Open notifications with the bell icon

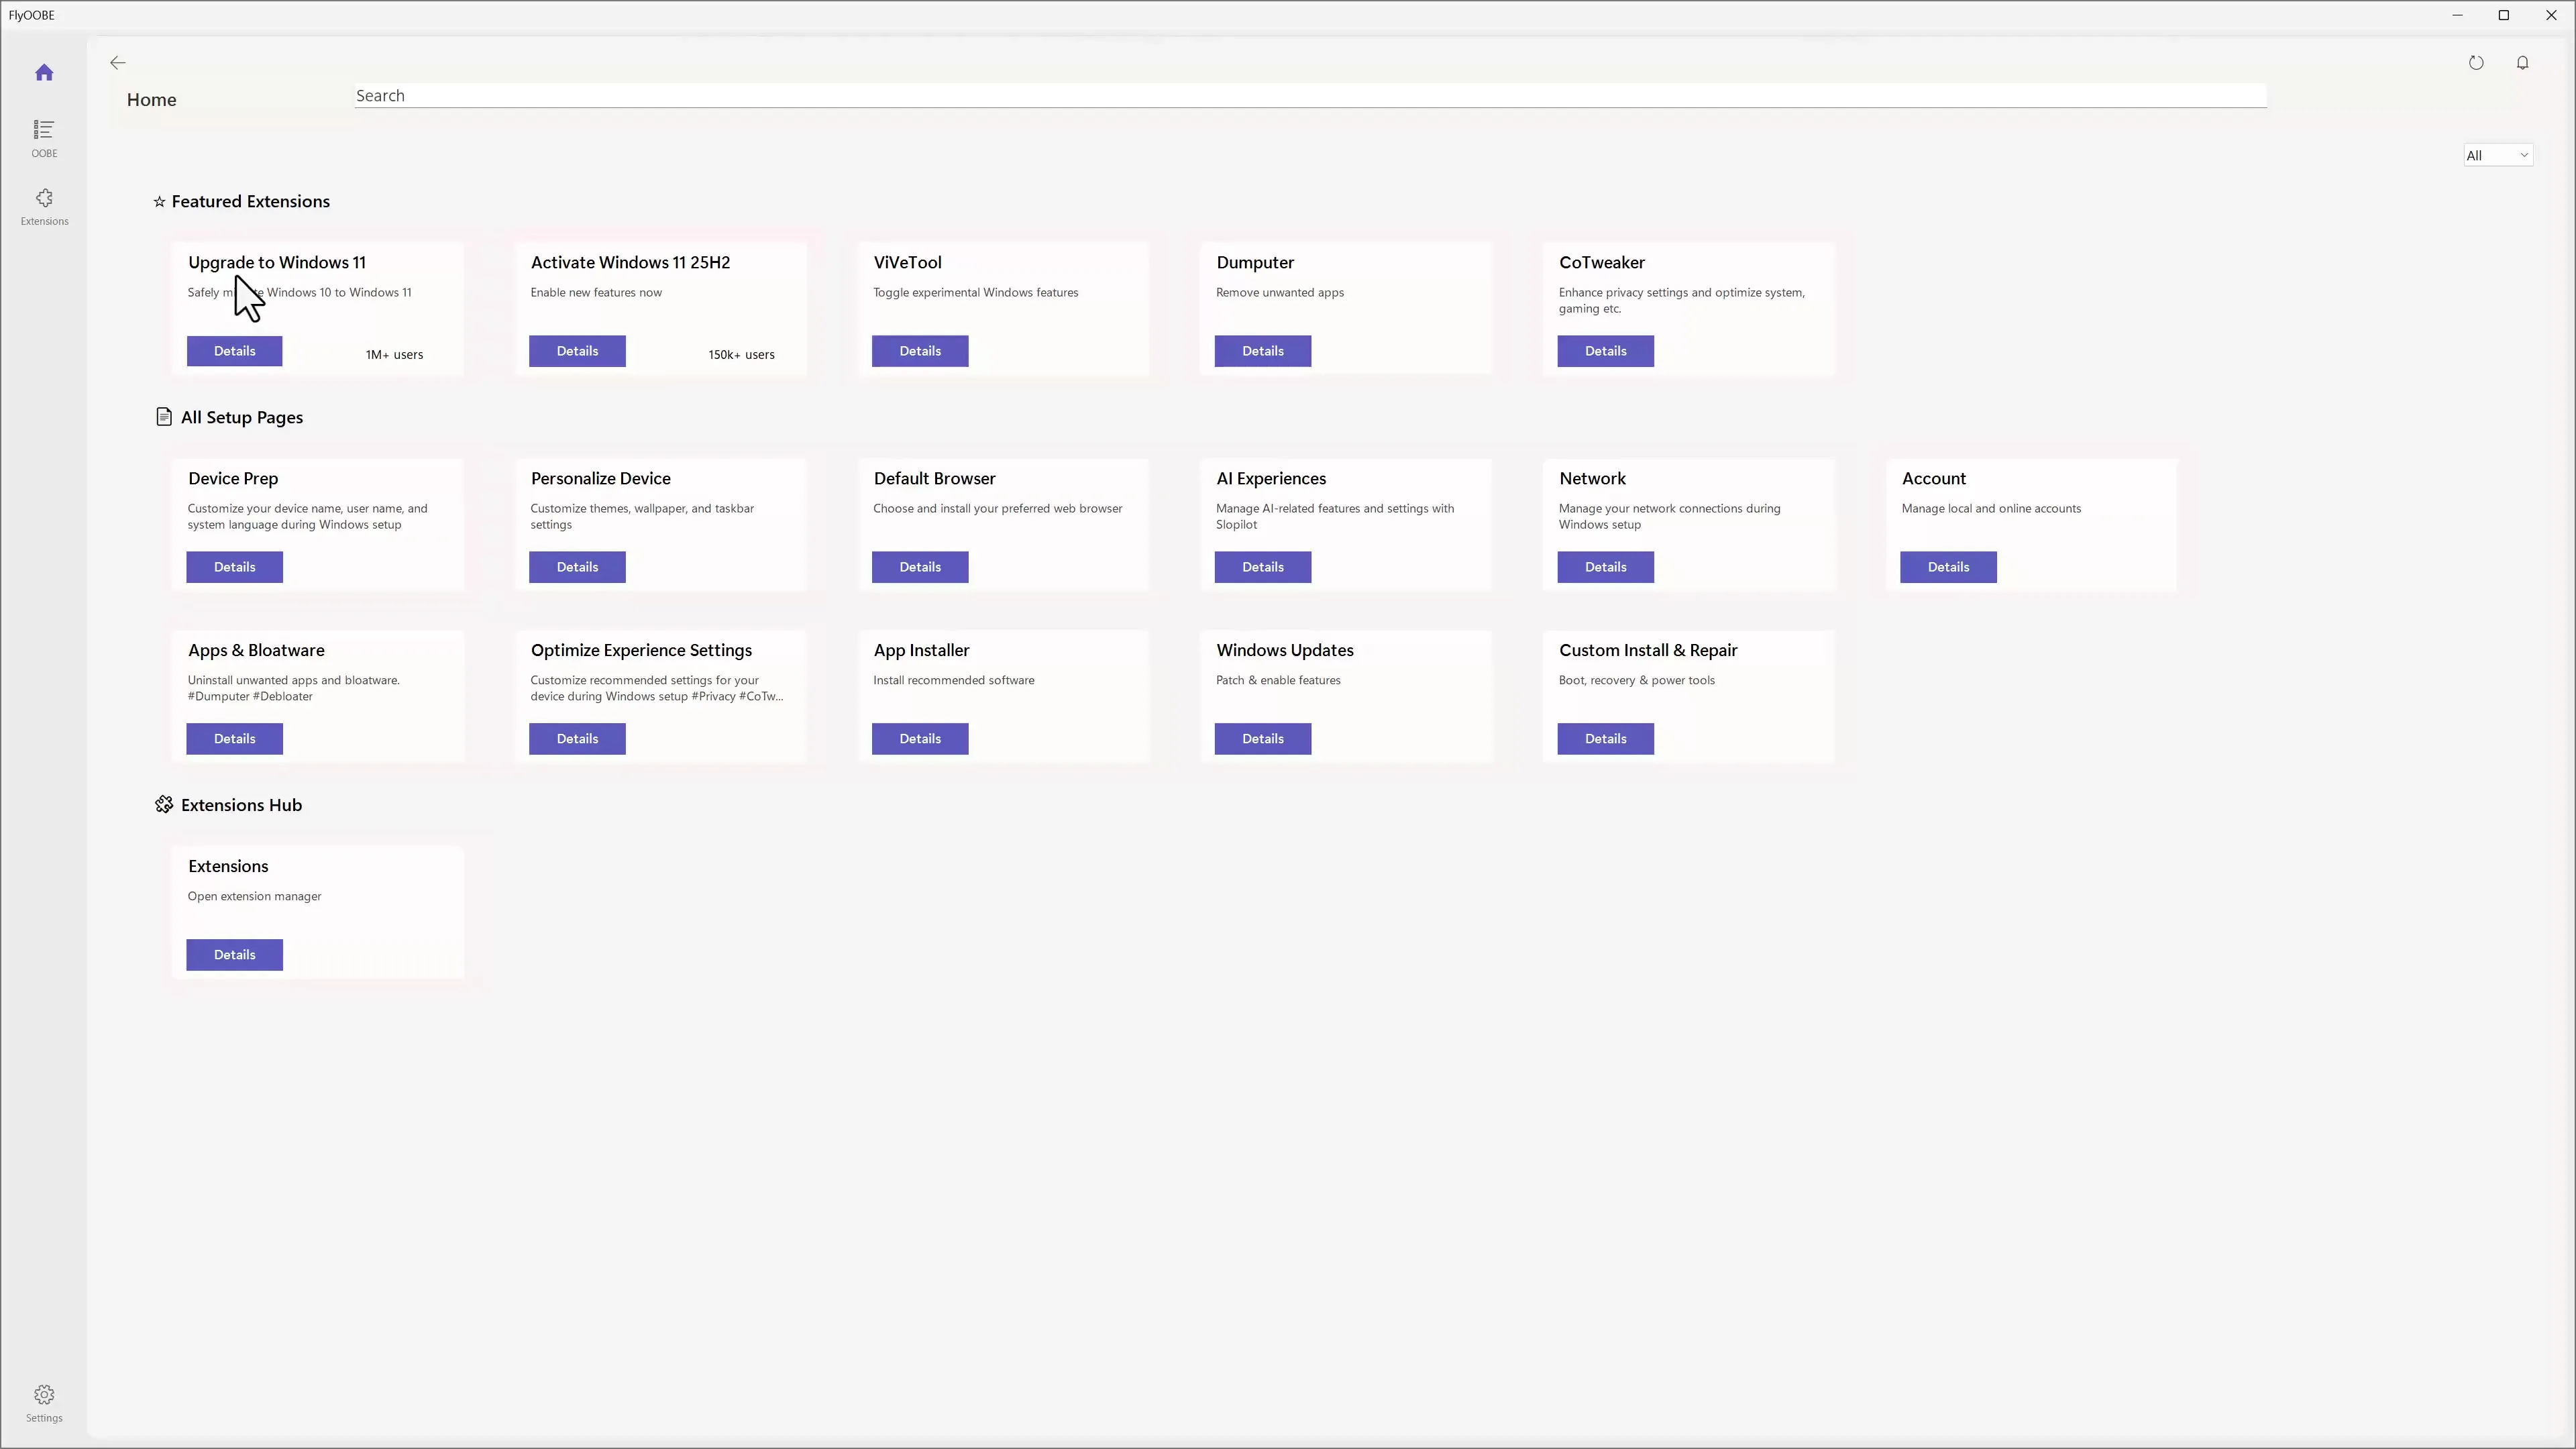[x=2523, y=62]
